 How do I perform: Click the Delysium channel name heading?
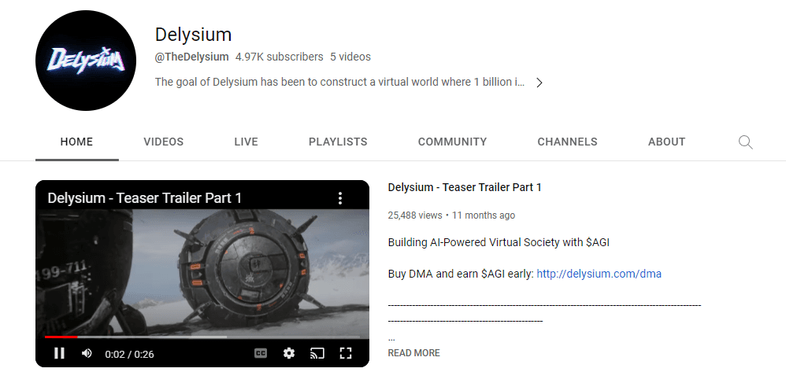[193, 35]
